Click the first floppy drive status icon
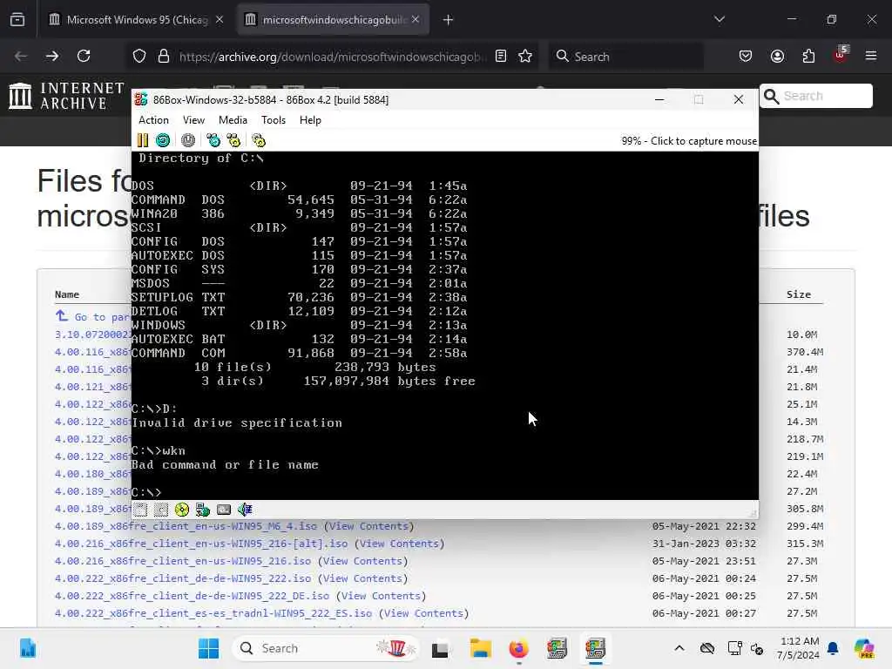Image resolution: width=892 pixels, height=669 pixels. coord(140,510)
